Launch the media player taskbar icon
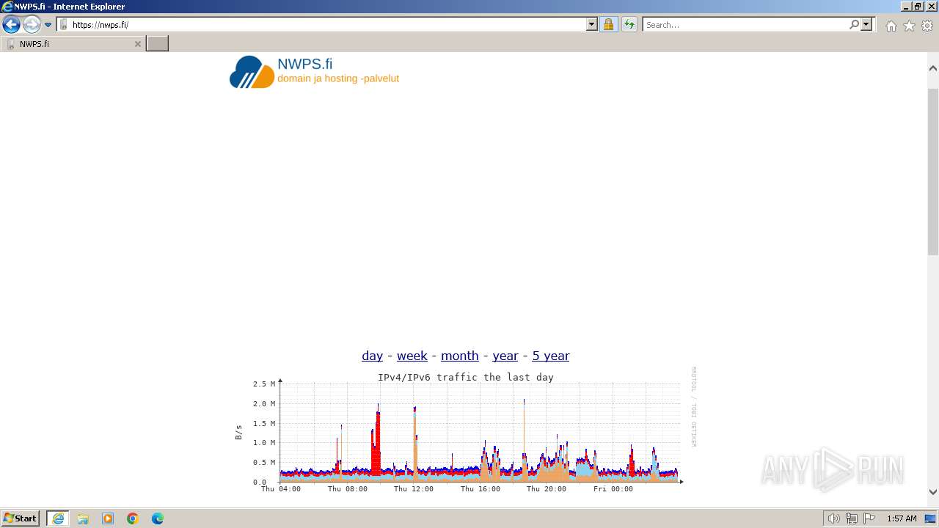 108,518
